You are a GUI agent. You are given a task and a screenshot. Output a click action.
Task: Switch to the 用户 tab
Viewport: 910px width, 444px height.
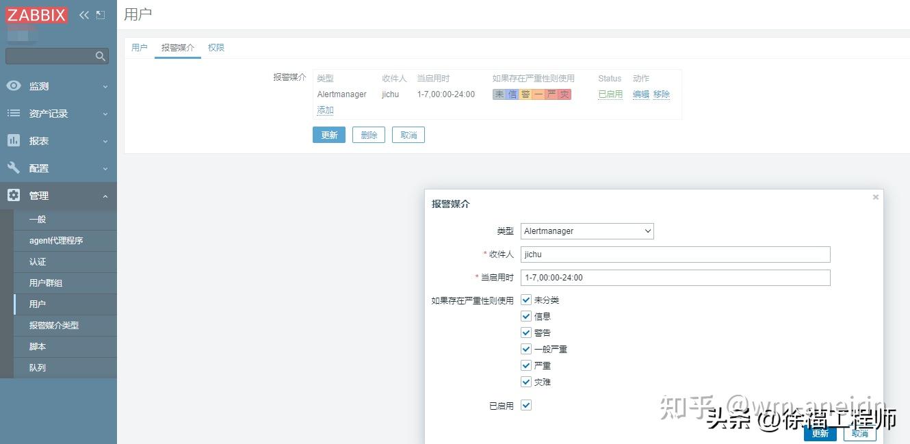tap(140, 47)
